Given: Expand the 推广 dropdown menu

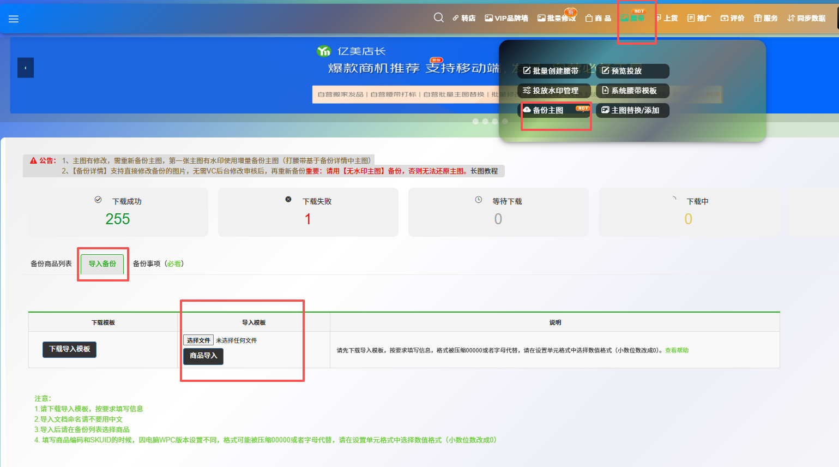Looking at the screenshot, I should tap(699, 19).
